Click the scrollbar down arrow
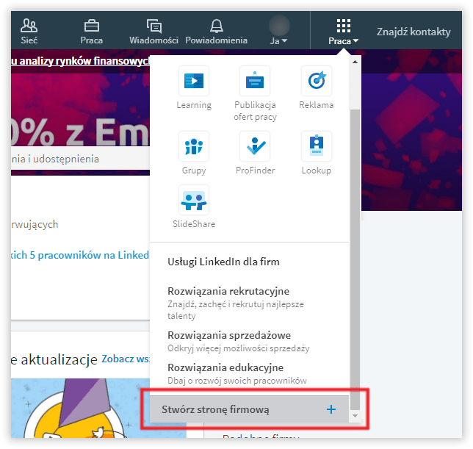Screen dimensions: 473x449 (355, 416)
